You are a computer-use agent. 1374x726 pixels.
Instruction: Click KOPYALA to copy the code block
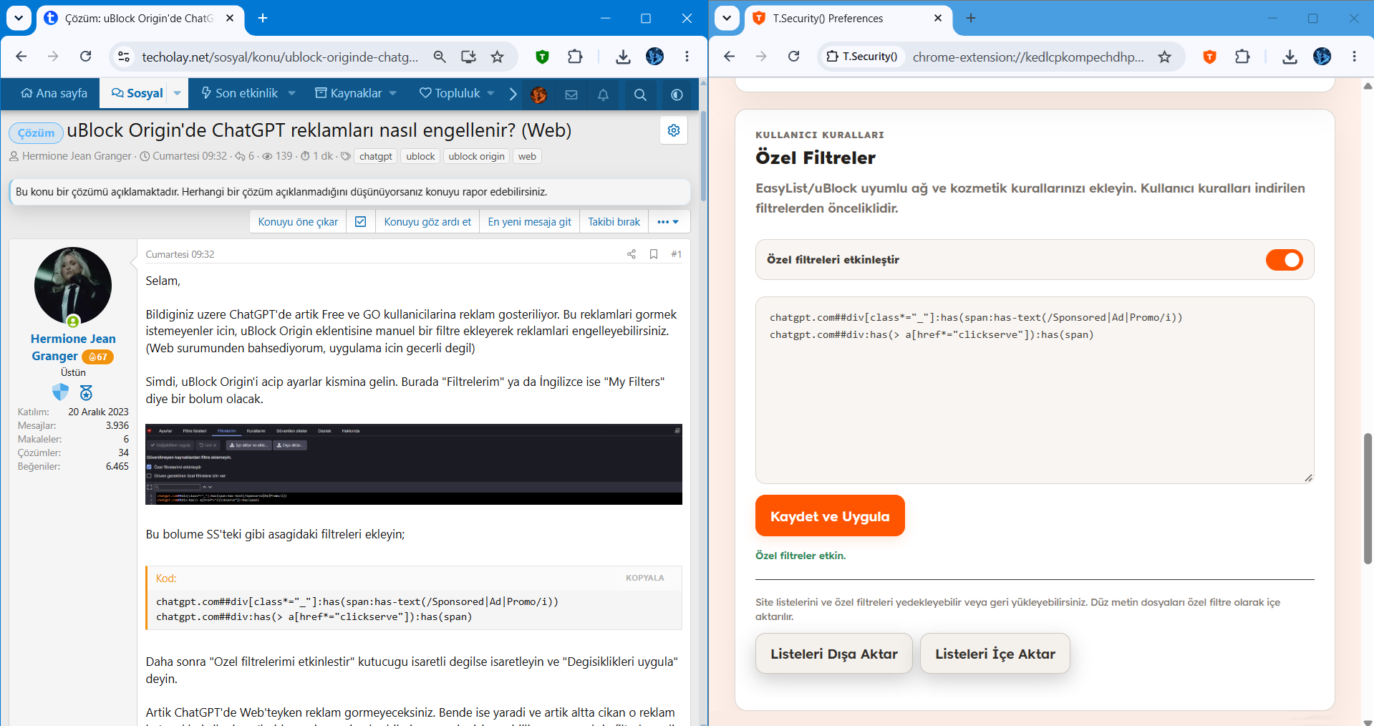(645, 578)
